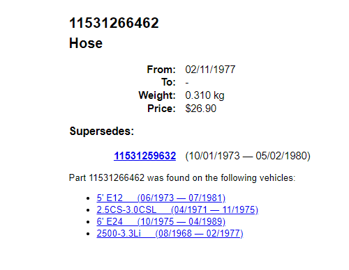349x270 pixels.
Task: Click the superseded date range 10/01/1973 — 05/02/1980
Action: point(248,156)
